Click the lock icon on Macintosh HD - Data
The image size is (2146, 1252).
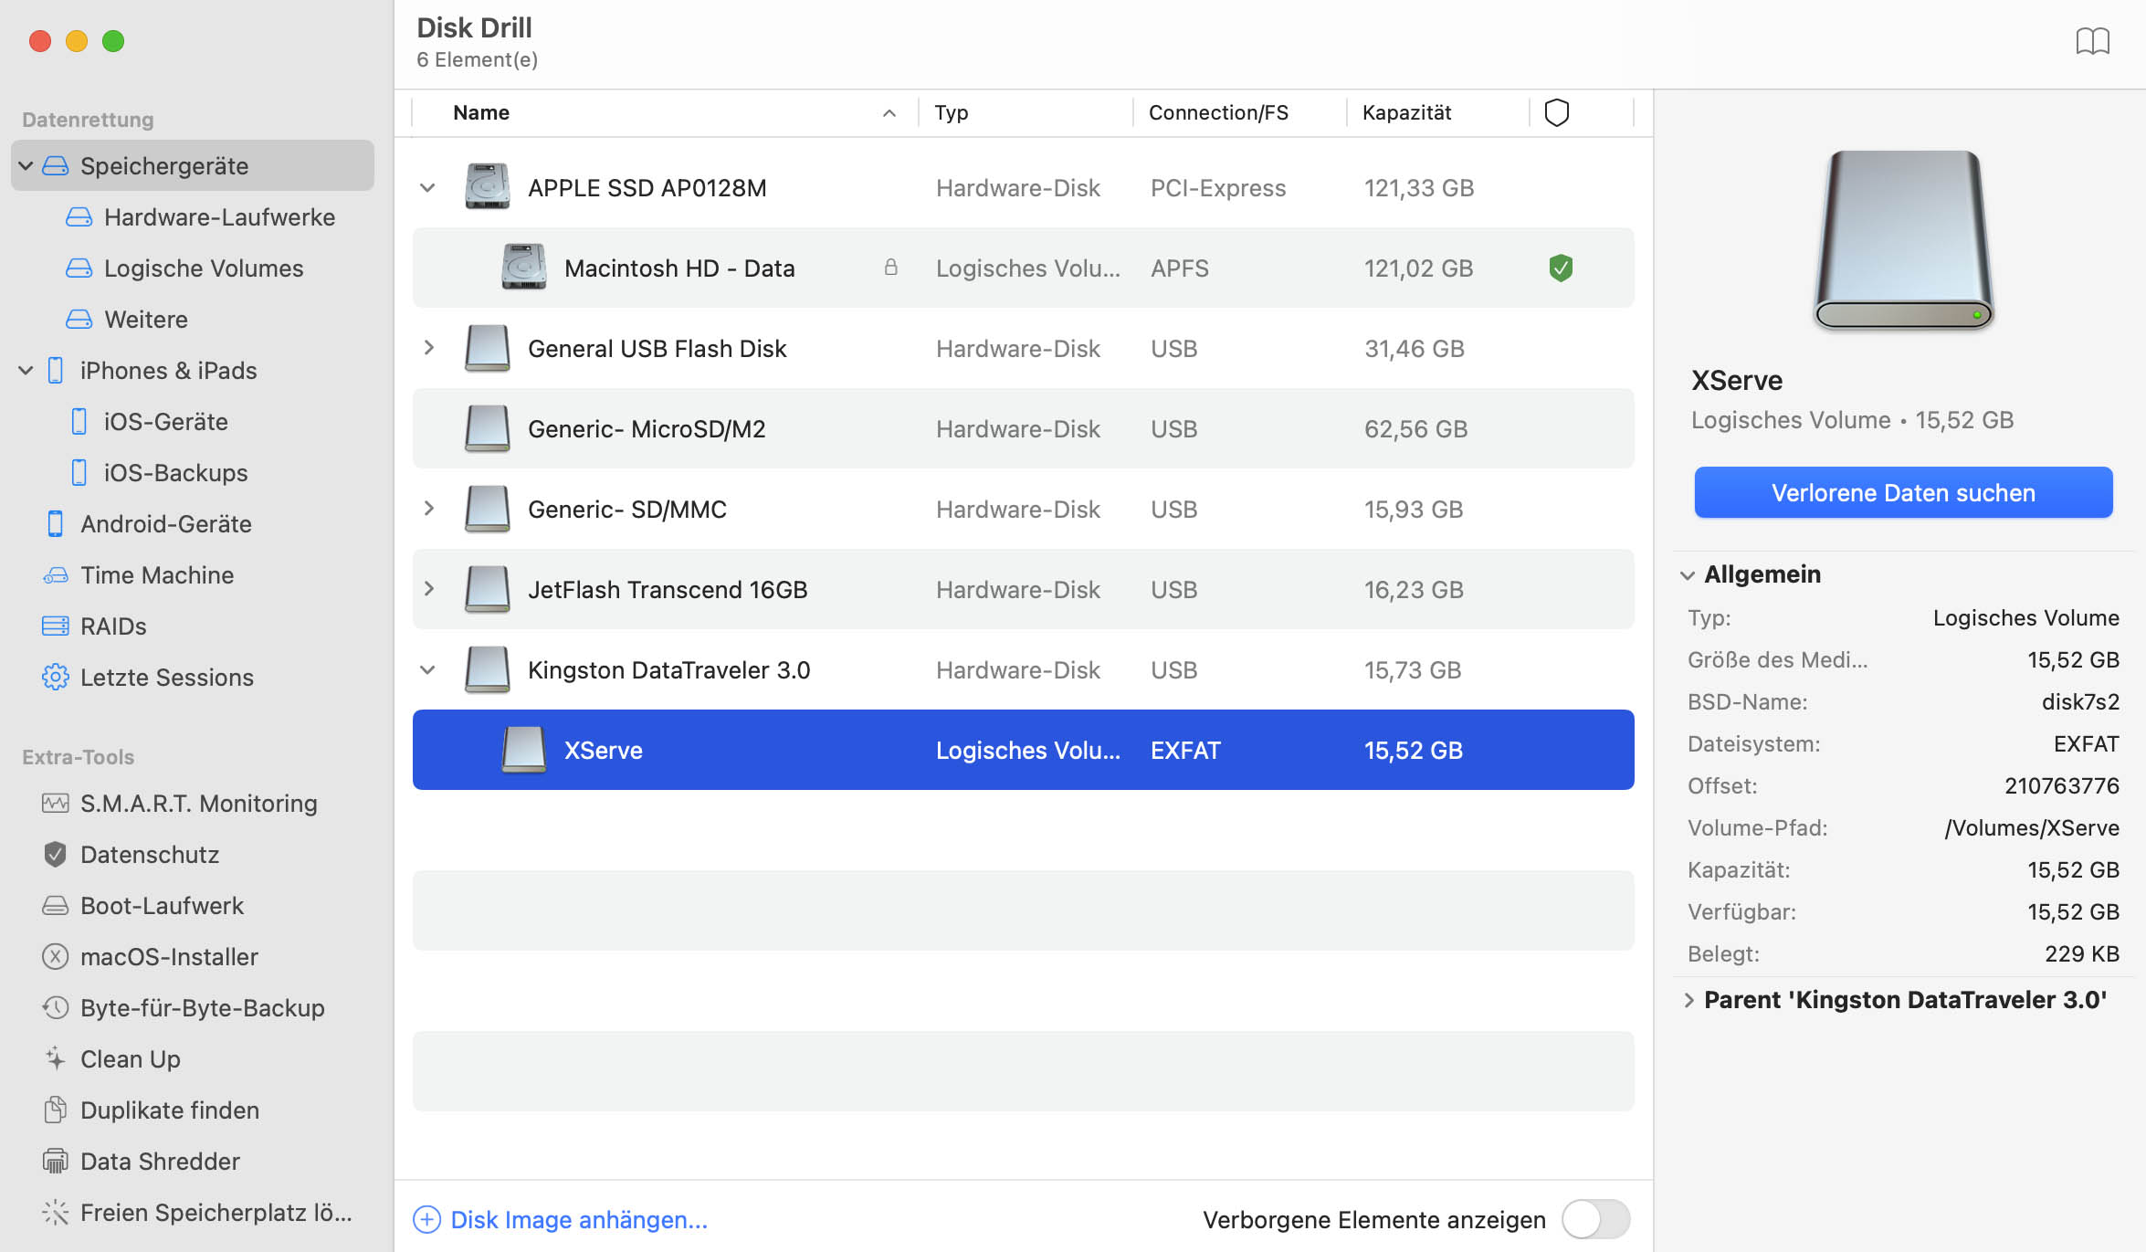tap(891, 267)
